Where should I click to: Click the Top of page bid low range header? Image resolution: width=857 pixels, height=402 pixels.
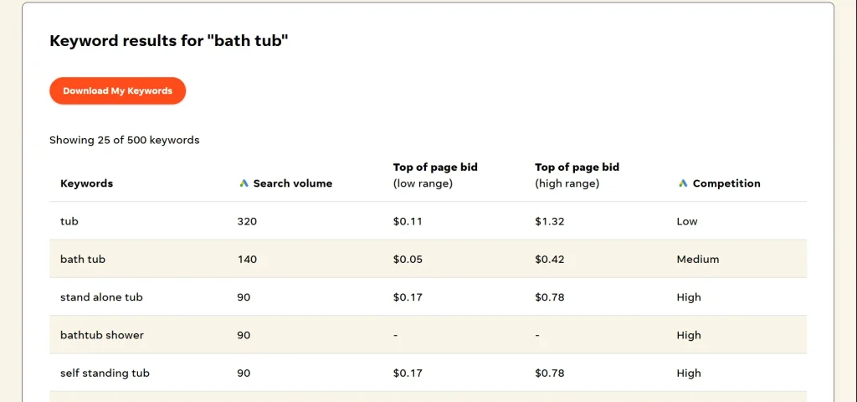point(435,175)
